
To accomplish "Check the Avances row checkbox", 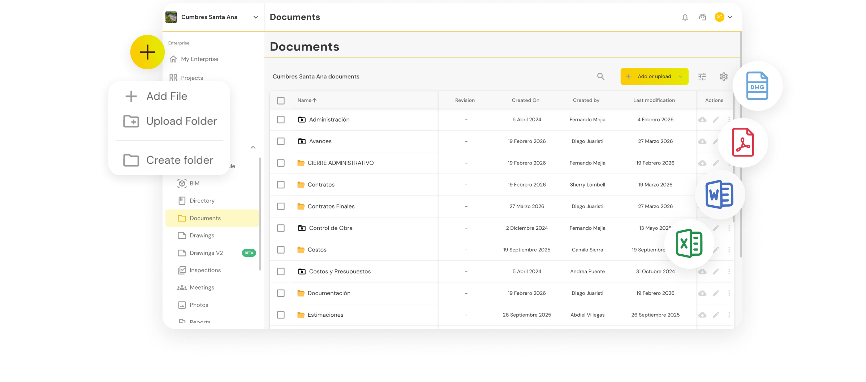I will pyautogui.click(x=281, y=141).
